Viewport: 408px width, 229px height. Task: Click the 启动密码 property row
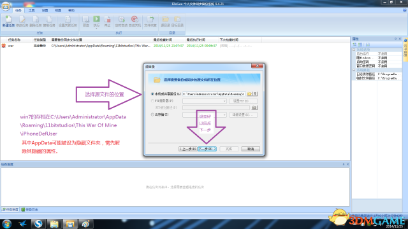click(x=377, y=62)
